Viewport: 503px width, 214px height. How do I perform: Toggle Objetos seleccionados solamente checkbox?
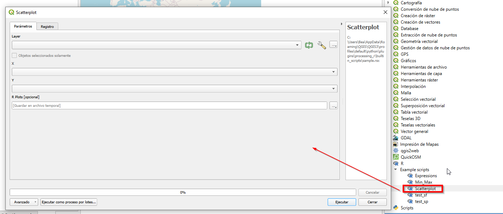pyautogui.click(x=14, y=55)
